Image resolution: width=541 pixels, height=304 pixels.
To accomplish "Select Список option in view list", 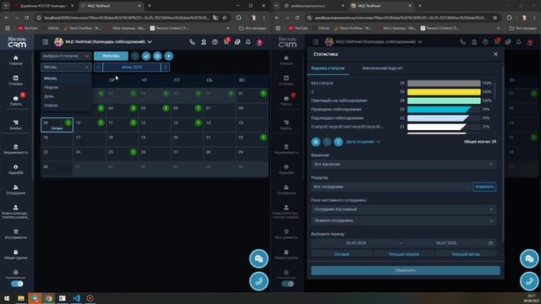I will 66,105.
